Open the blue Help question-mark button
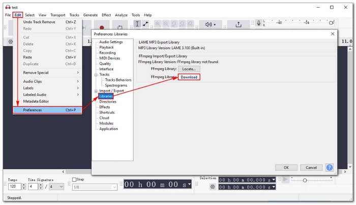This screenshot has width=356, height=205. [330, 167]
